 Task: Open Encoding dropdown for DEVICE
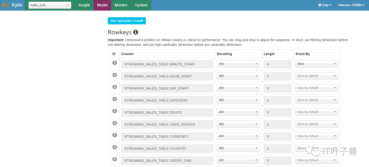(x=238, y=112)
